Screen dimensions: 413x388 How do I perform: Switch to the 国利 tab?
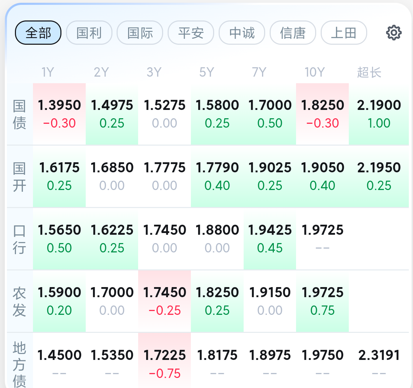point(89,33)
